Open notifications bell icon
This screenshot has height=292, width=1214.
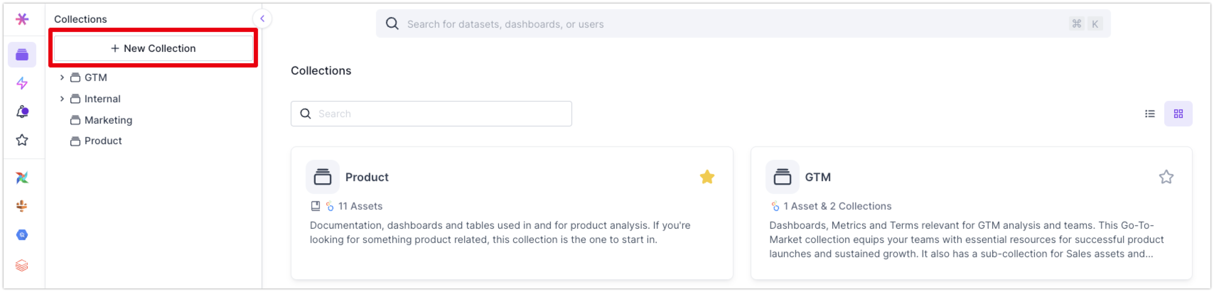pos(22,112)
